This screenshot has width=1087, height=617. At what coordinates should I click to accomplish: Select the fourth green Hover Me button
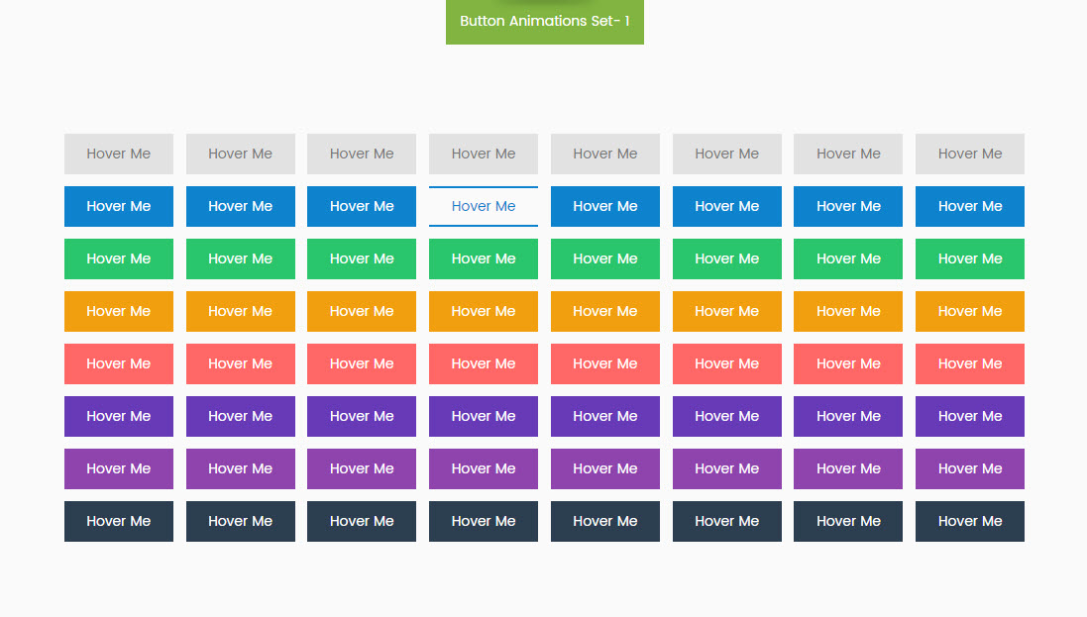point(484,258)
